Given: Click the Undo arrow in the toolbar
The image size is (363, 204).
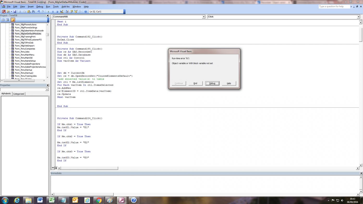Looking at the screenshot, I should point(39,11).
